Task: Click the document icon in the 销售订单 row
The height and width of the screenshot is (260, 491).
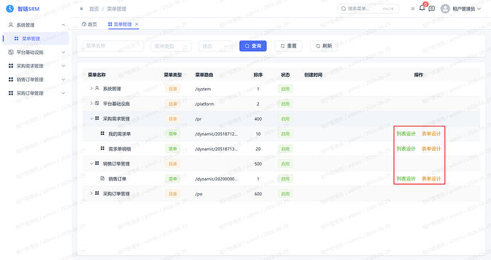Action: 102,178
